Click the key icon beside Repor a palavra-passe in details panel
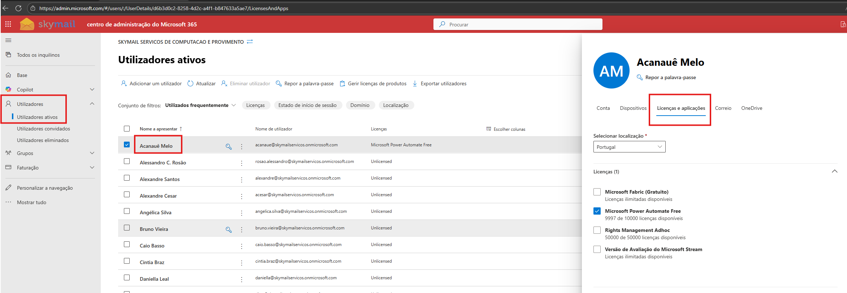The width and height of the screenshot is (847, 293). [640, 77]
